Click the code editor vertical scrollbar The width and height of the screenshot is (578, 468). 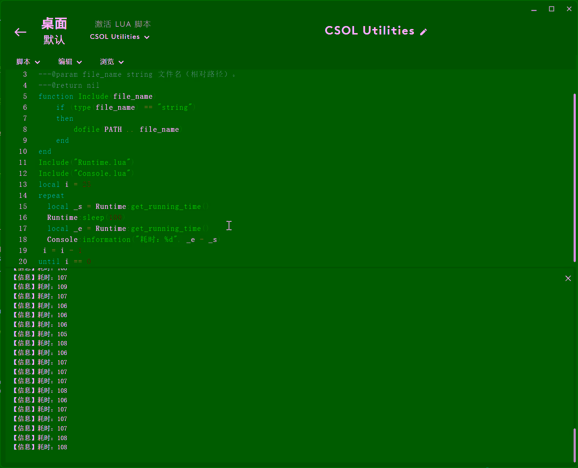point(574,176)
